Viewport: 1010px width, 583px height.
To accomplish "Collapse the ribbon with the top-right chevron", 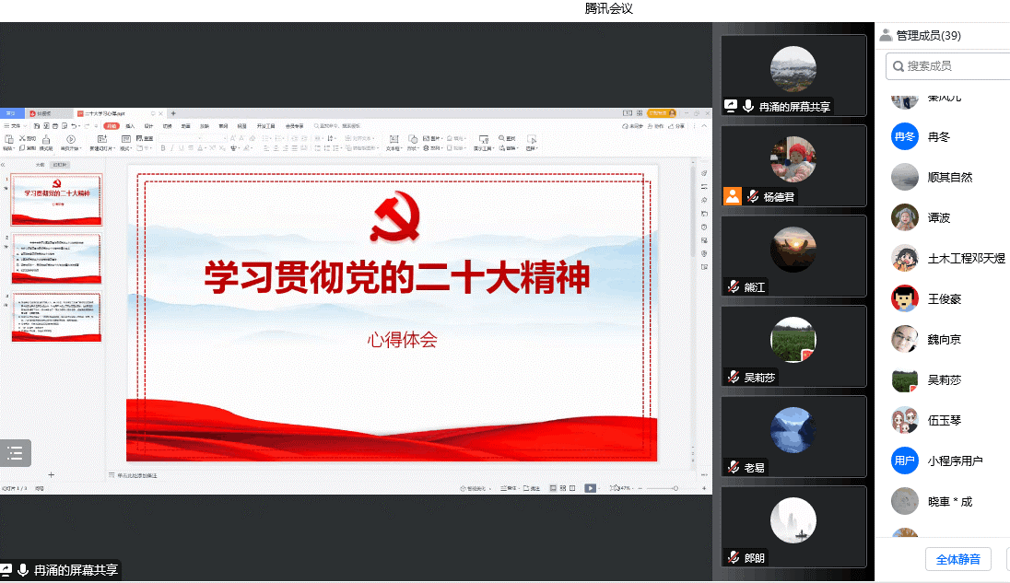I will [706, 125].
